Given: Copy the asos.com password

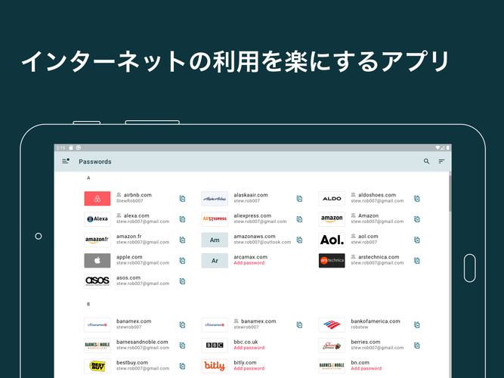Looking at the screenshot, I should (182, 281).
